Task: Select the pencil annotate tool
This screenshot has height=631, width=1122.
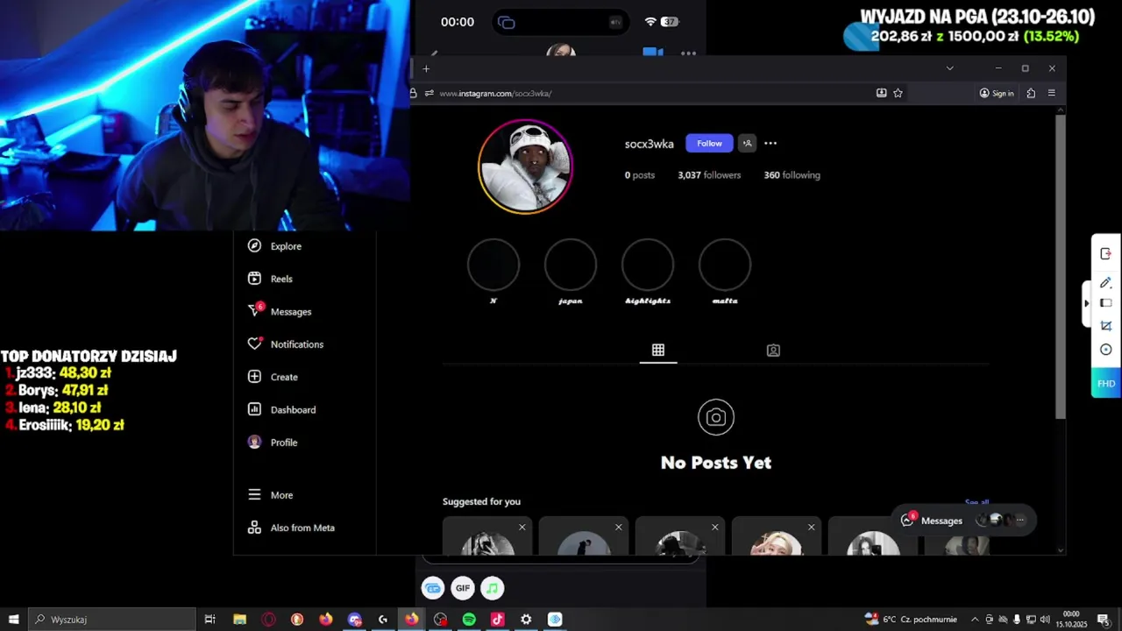Action: [1106, 282]
